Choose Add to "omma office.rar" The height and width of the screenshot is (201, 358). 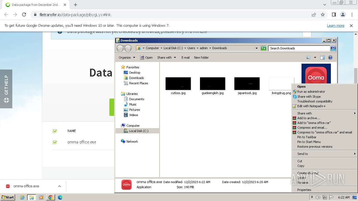pyautogui.click(x=324, y=123)
